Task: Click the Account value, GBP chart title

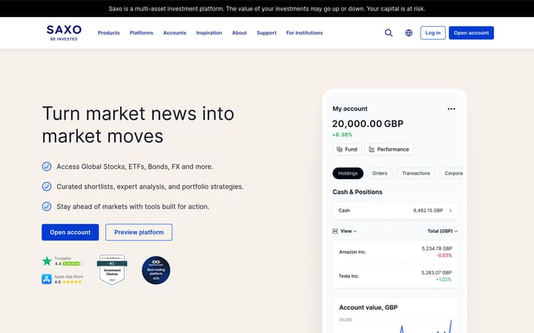Action: click(368, 308)
